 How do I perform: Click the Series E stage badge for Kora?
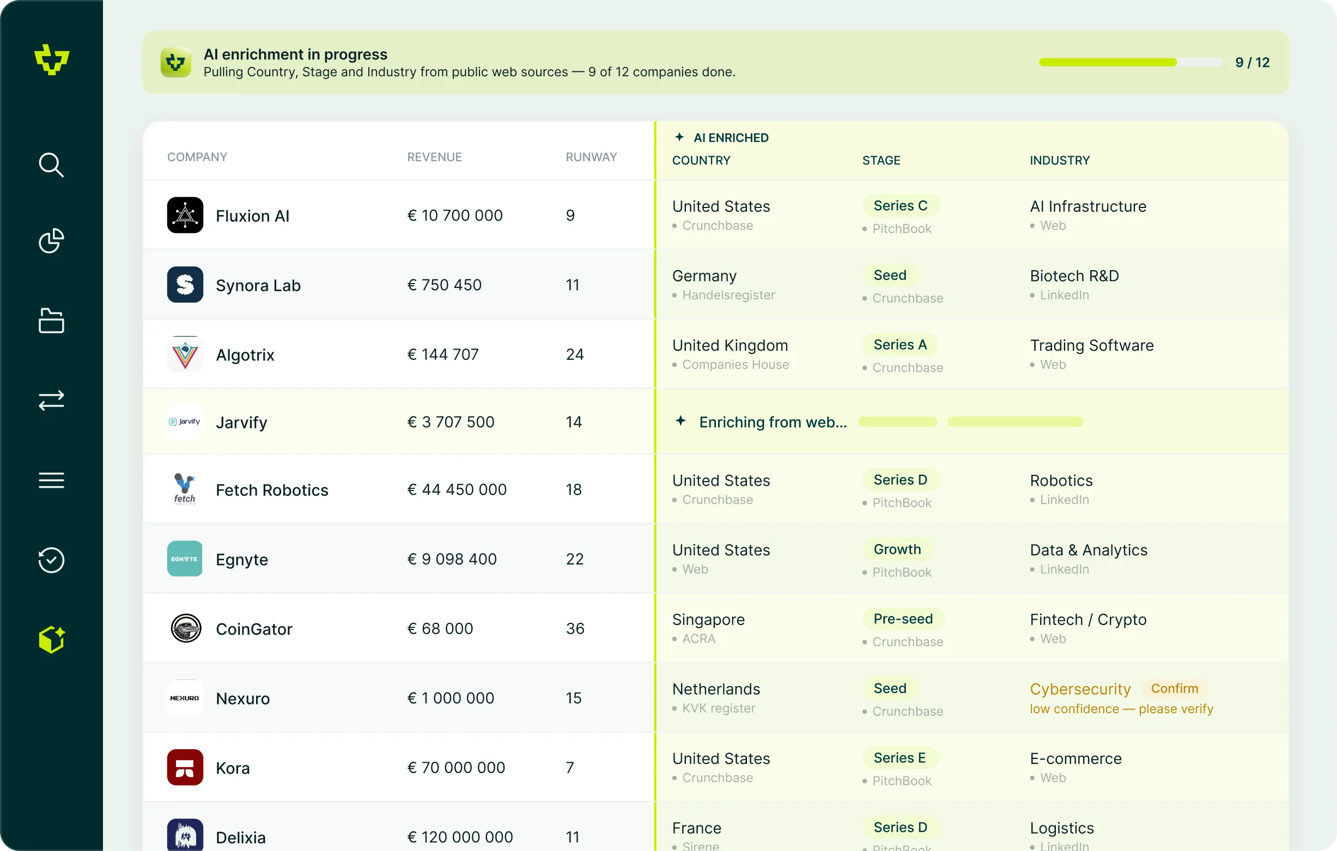point(900,758)
